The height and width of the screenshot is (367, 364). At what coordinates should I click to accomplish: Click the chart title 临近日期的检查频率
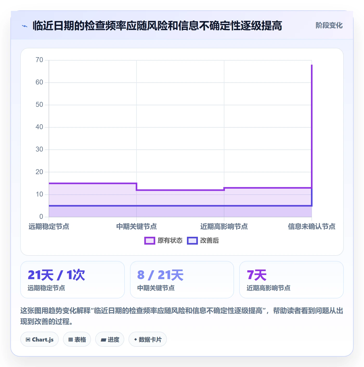pos(157,26)
